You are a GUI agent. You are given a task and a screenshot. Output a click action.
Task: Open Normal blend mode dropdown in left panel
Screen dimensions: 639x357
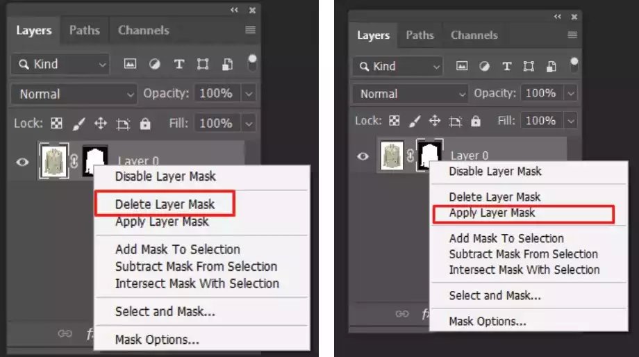pyautogui.click(x=74, y=94)
